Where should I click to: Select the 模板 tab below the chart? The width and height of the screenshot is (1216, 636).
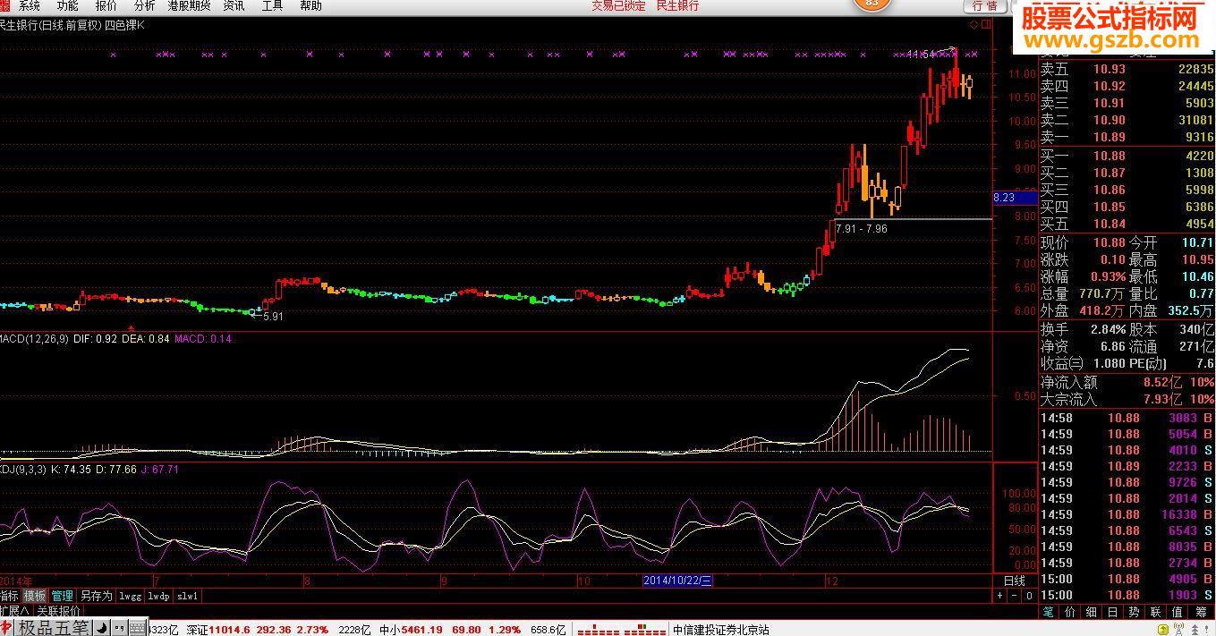[x=34, y=595]
